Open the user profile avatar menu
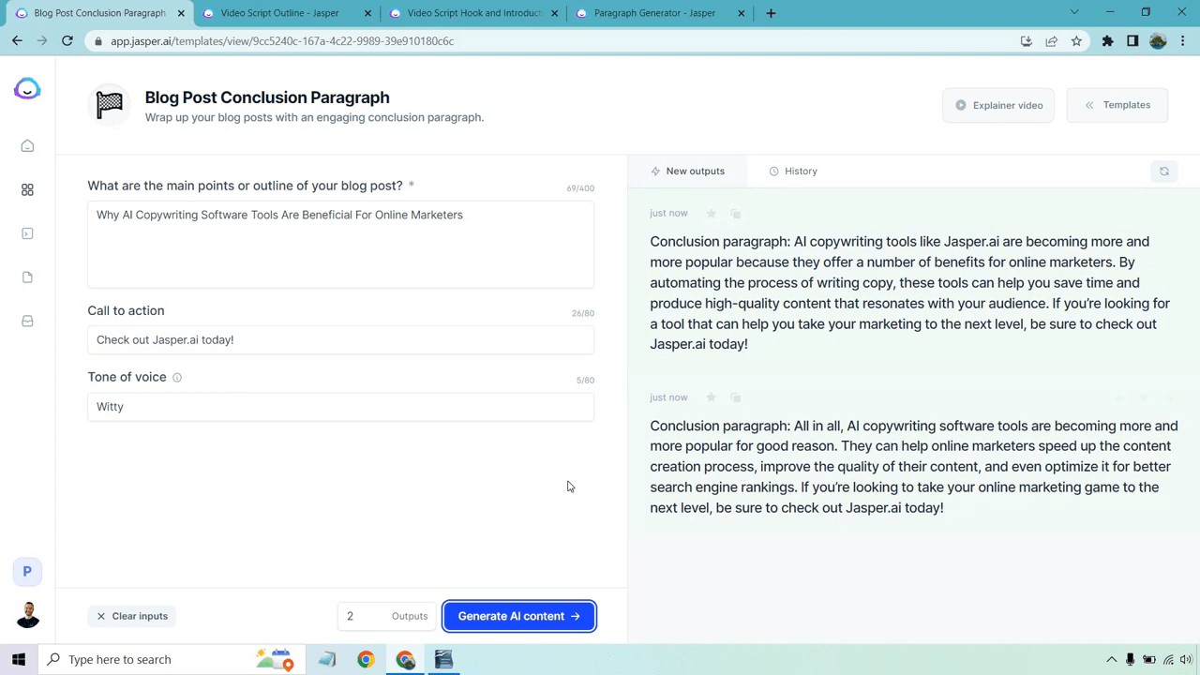The width and height of the screenshot is (1200, 675). (x=27, y=615)
